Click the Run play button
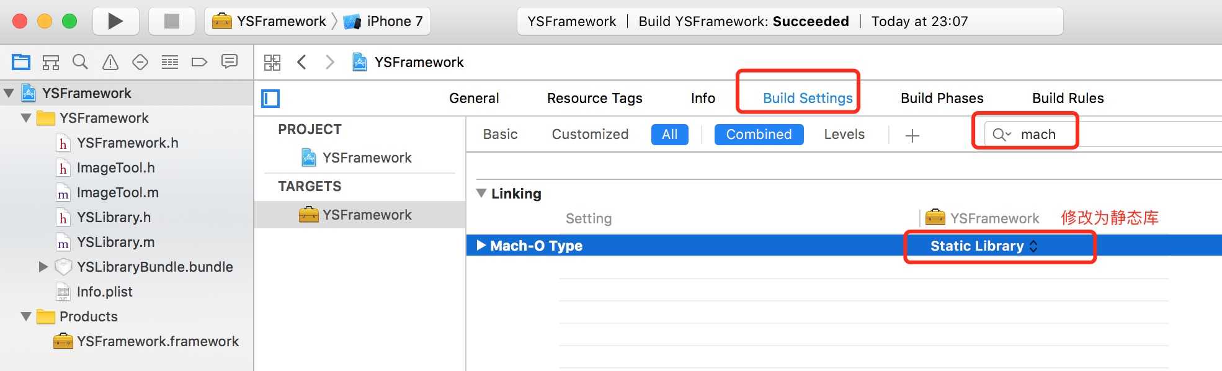The height and width of the screenshot is (371, 1222). [115, 21]
